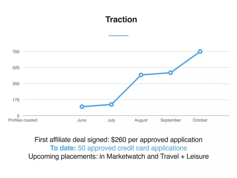The height and width of the screenshot is (178, 237).
Task: Click the 175 y-axis label
Action: coord(16,100)
